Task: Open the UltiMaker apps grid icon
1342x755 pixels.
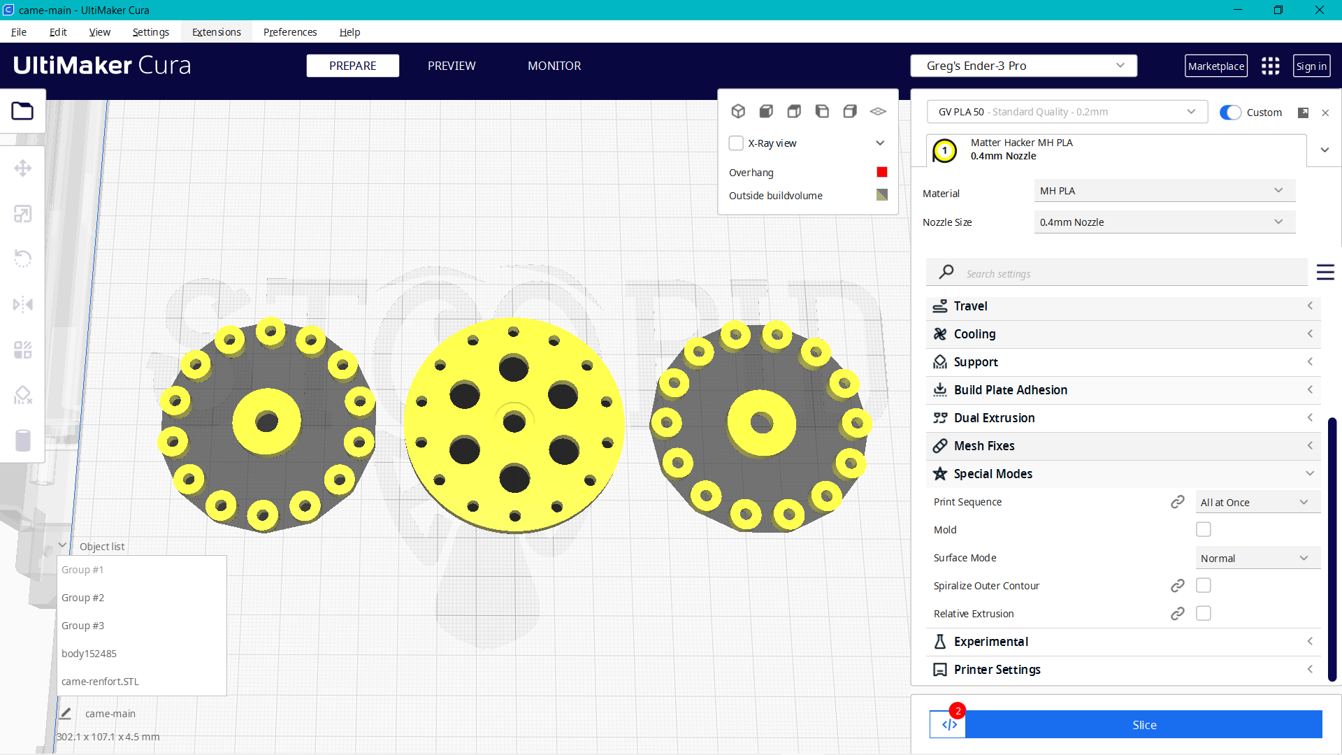Action: [x=1270, y=66]
